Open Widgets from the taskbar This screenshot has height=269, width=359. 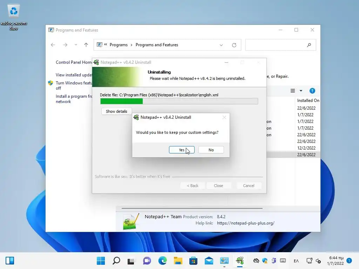click(10, 261)
